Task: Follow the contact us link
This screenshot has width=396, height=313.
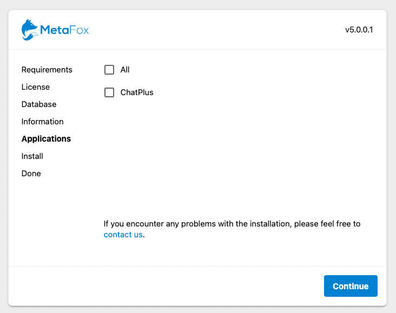Action: pos(123,235)
